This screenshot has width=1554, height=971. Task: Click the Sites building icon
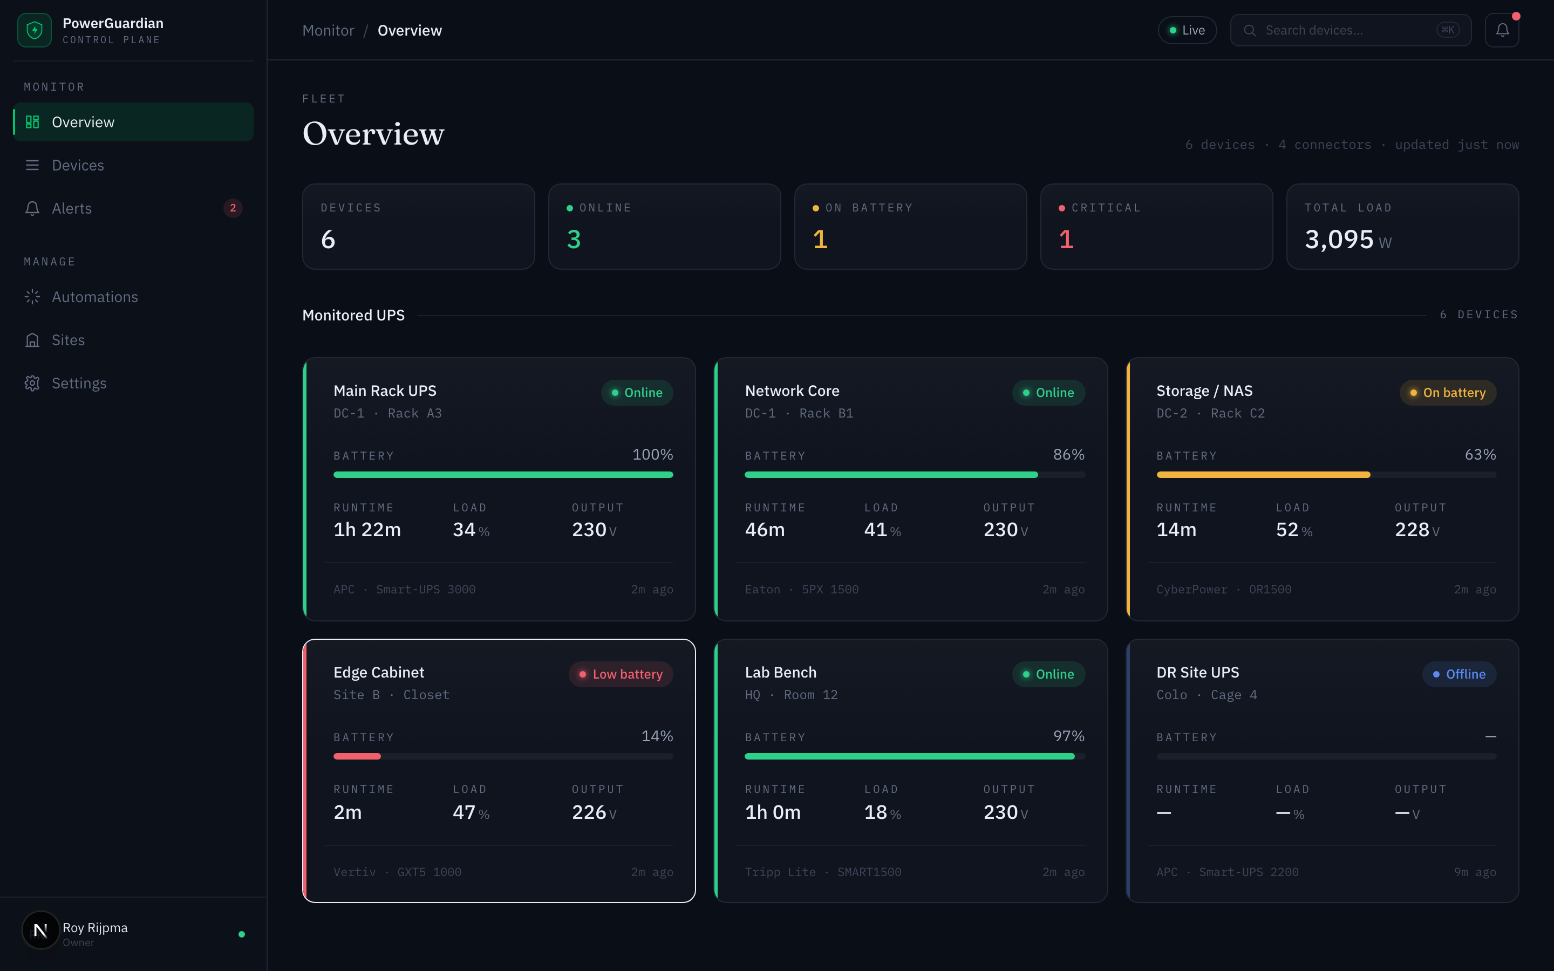[x=32, y=340]
